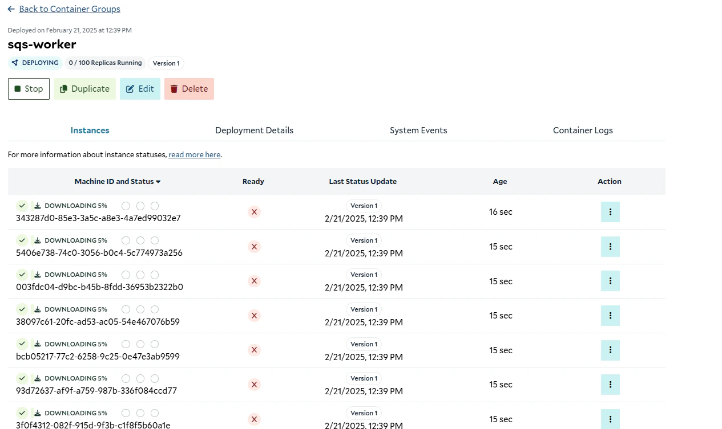This screenshot has height=429, width=722.
Task: Click the Age column header
Action: tap(500, 181)
